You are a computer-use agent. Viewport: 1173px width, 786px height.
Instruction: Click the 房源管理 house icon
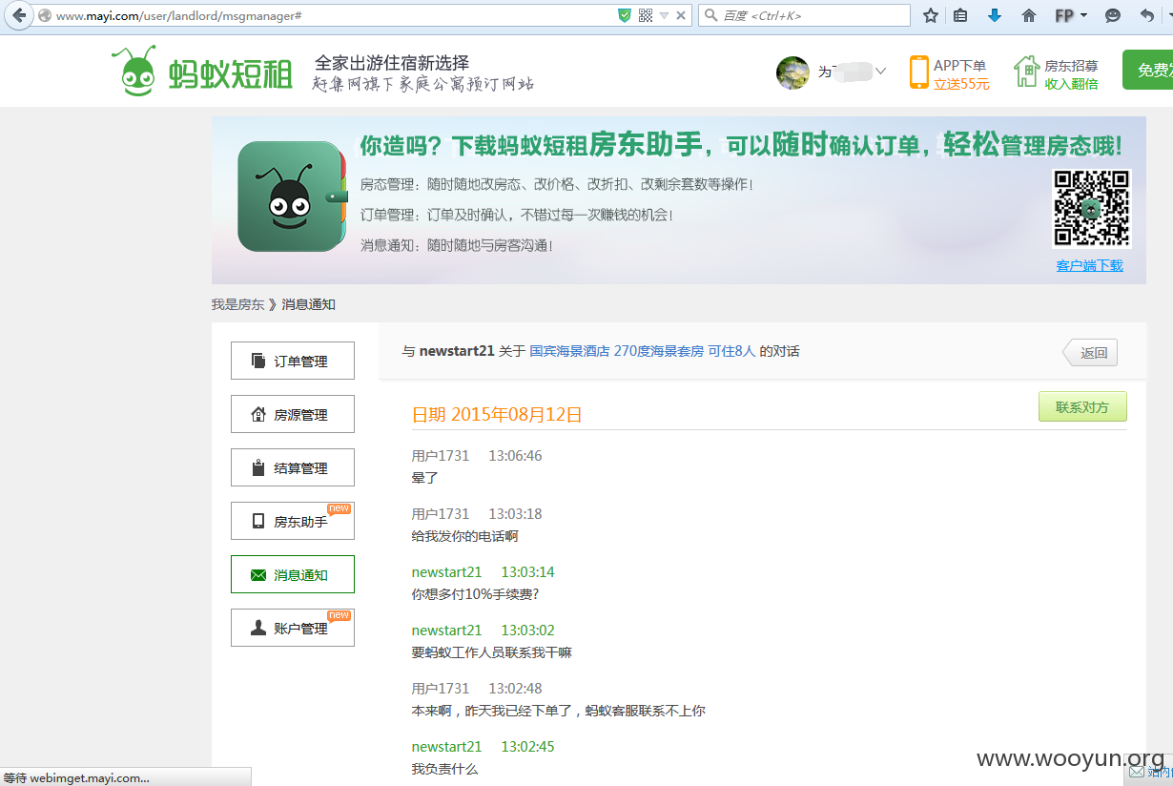258,414
